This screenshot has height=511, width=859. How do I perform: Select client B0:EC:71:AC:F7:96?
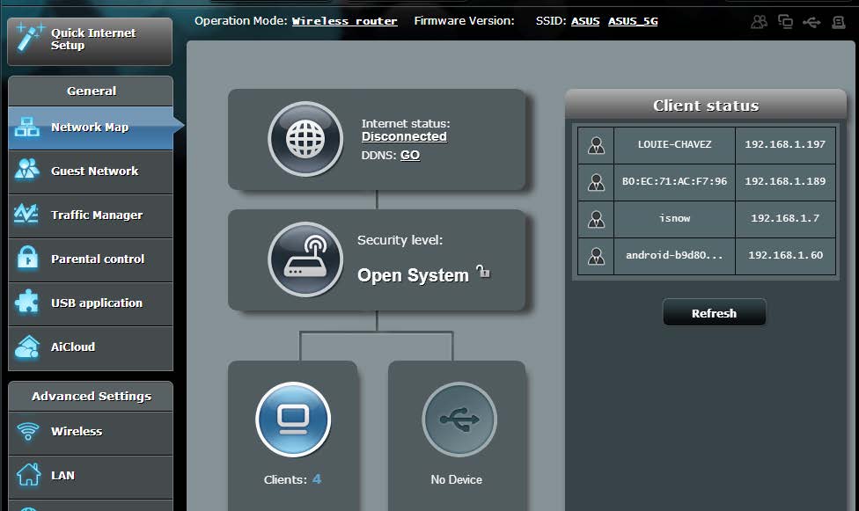(674, 181)
